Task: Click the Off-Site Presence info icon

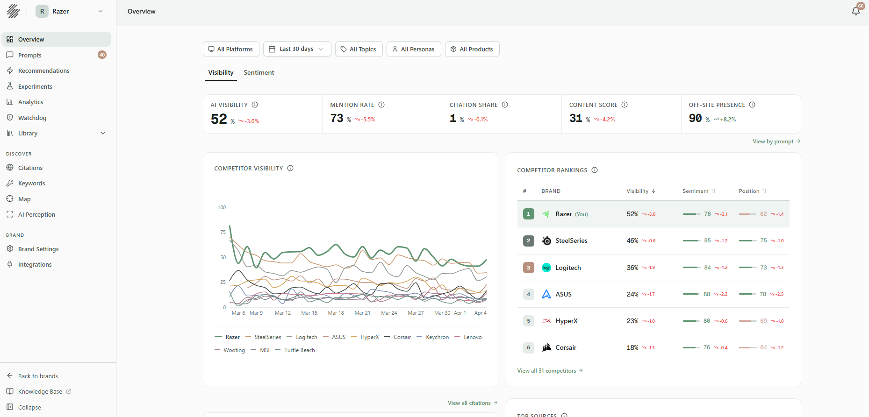Action: pos(752,105)
